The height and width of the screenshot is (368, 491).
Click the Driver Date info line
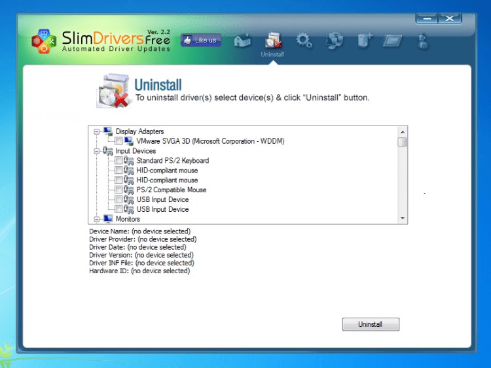point(137,247)
